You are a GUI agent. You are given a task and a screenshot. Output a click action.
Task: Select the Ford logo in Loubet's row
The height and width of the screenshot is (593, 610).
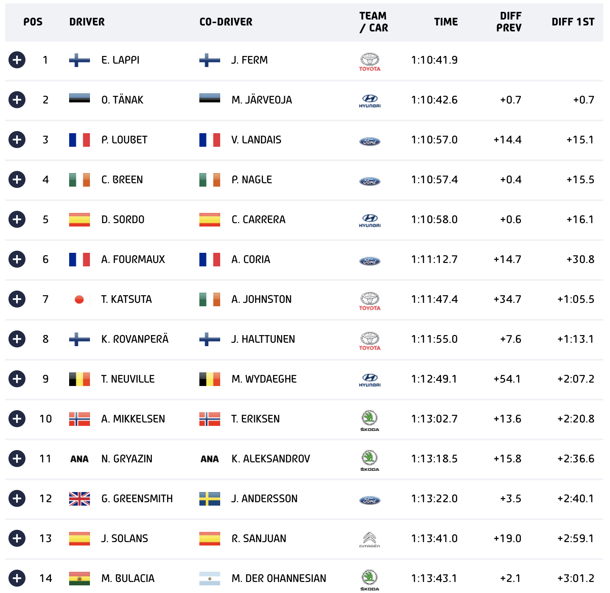tap(369, 142)
